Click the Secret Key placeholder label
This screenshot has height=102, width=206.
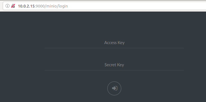coord(114,65)
